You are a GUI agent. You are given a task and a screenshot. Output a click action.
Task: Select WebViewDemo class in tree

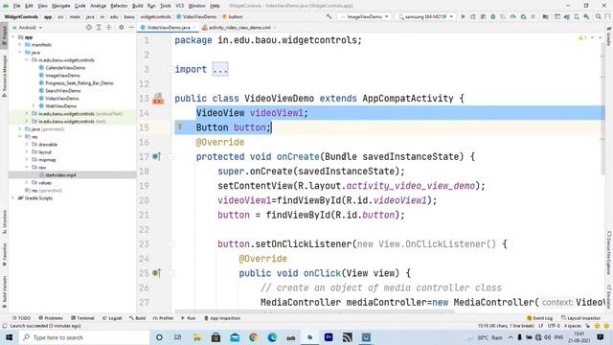(x=60, y=106)
